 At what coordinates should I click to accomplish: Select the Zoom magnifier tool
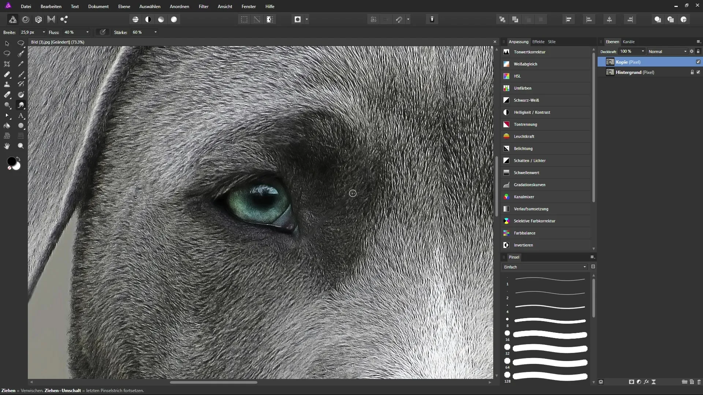(x=21, y=146)
